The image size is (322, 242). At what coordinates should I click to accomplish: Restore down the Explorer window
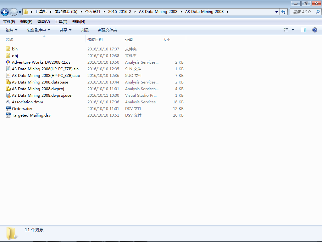[306, 3]
